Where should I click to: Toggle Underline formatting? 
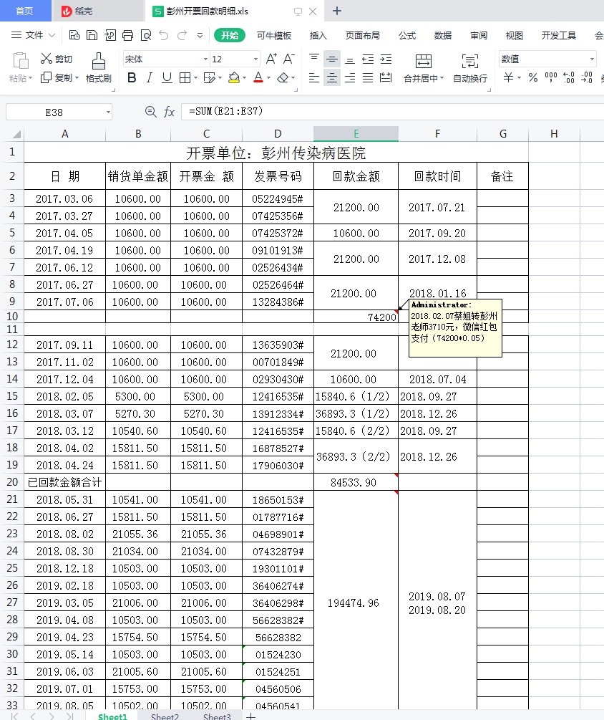click(167, 77)
